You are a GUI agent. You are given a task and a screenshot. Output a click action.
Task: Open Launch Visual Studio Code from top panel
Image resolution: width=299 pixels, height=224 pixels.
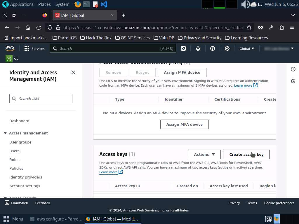click(104, 4)
